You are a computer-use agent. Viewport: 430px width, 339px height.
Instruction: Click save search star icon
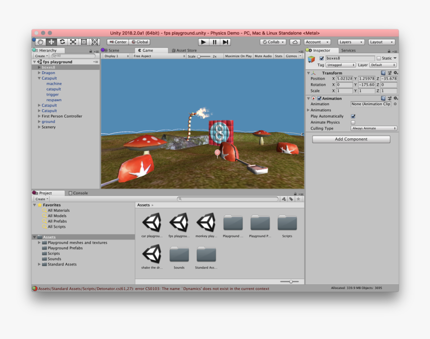pyautogui.click(x=298, y=199)
